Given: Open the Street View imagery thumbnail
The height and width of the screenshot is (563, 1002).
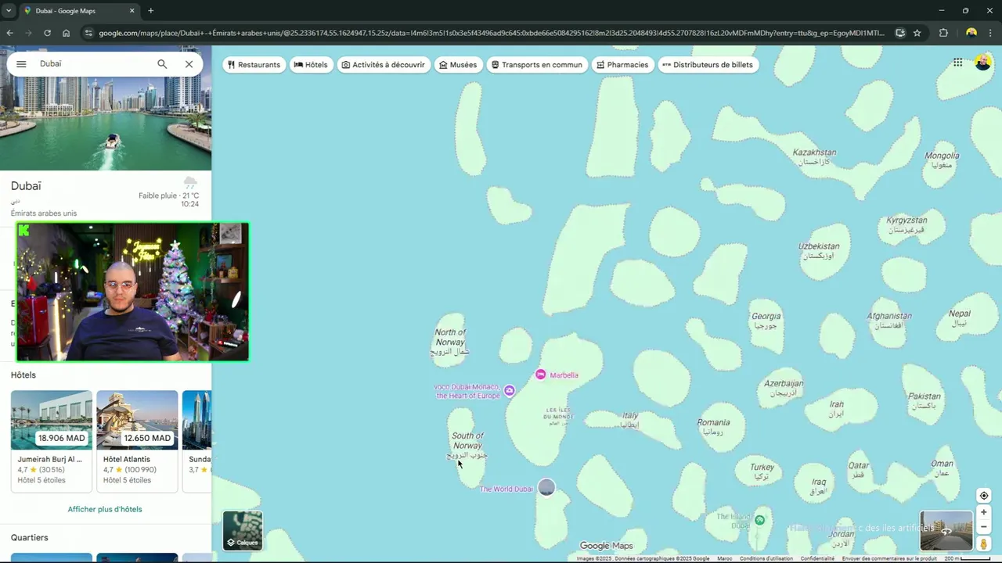Looking at the screenshot, I should pos(946,531).
